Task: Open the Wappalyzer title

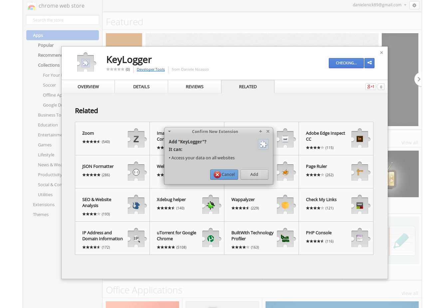Action: [243, 199]
